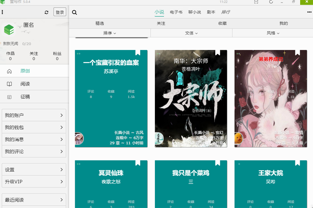313x208 pixels.
Task: Bookmark 王家大院 via ribbon icon
Action: (297, 163)
